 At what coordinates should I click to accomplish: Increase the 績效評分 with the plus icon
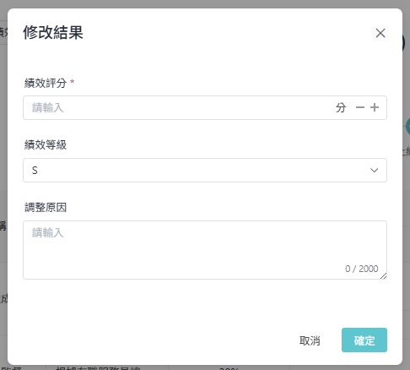375,107
